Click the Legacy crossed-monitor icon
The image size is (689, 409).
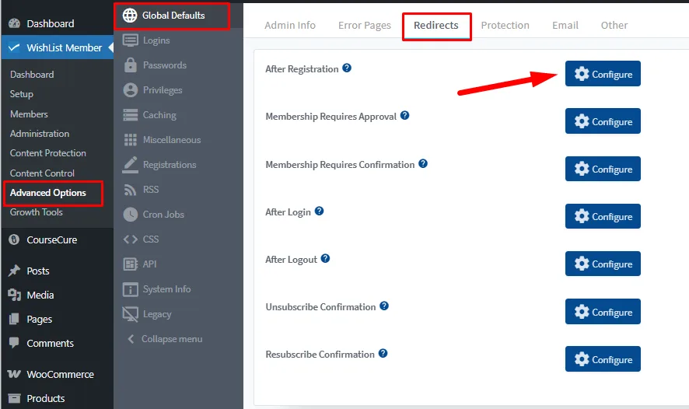[130, 314]
